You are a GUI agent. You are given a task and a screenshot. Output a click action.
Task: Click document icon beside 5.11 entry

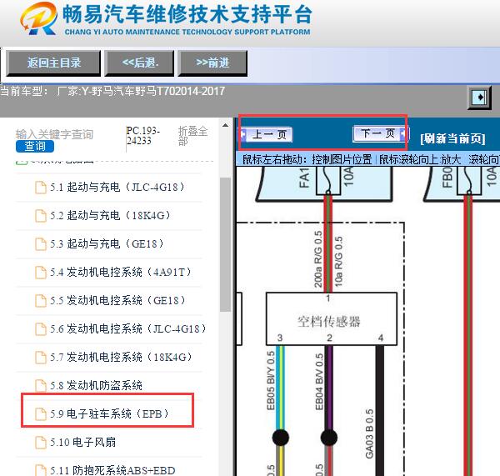click(41, 470)
